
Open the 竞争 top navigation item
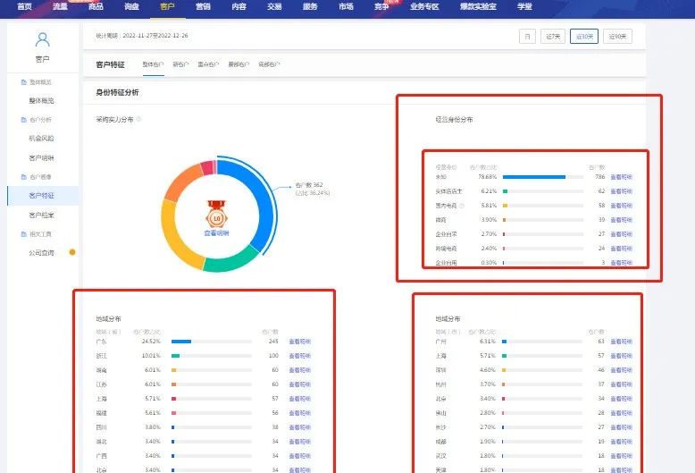(381, 6)
